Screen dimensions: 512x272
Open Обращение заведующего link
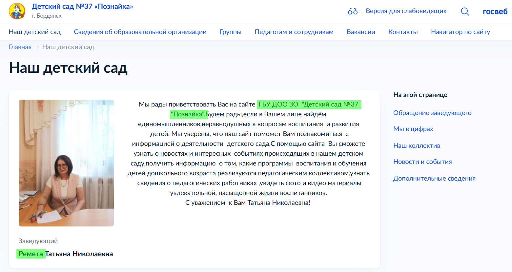432,113
